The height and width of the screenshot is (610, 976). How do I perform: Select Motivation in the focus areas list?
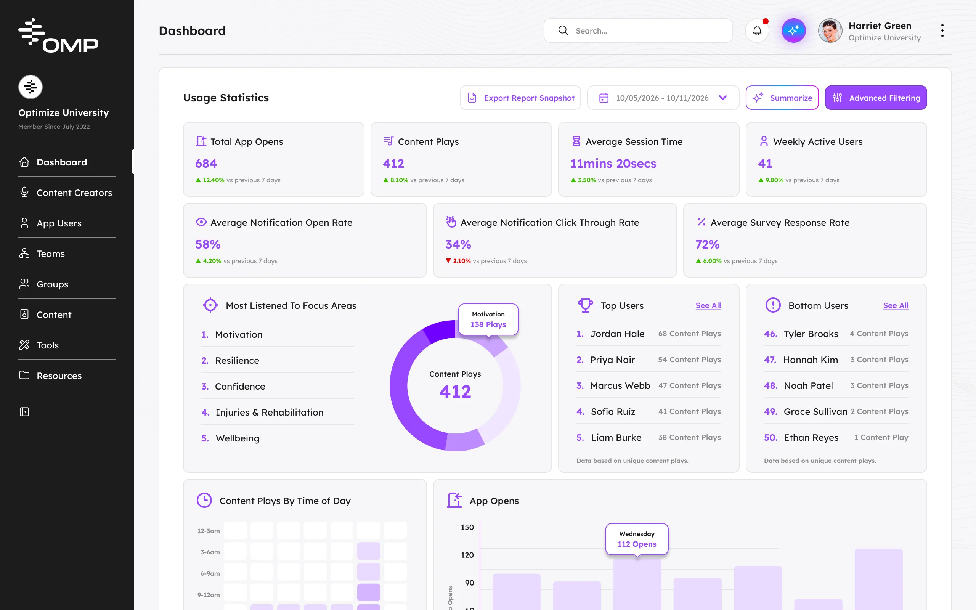pos(278,334)
